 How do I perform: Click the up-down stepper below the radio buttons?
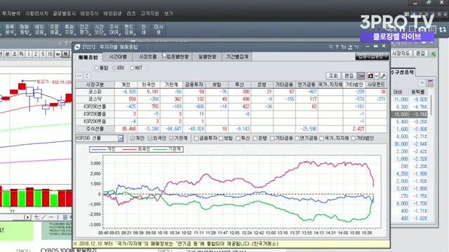[86, 76]
